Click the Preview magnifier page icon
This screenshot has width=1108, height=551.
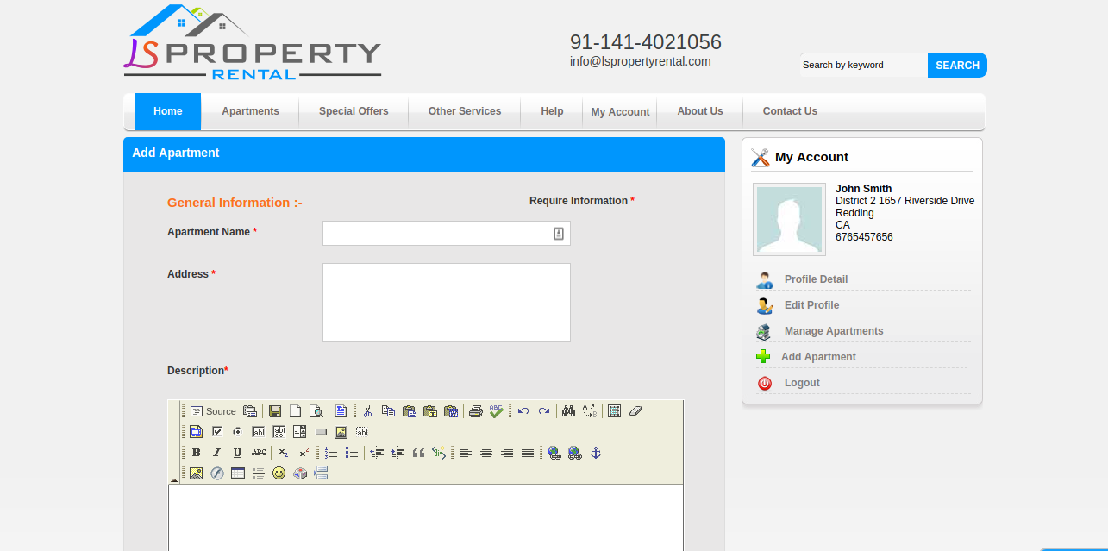pos(316,411)
